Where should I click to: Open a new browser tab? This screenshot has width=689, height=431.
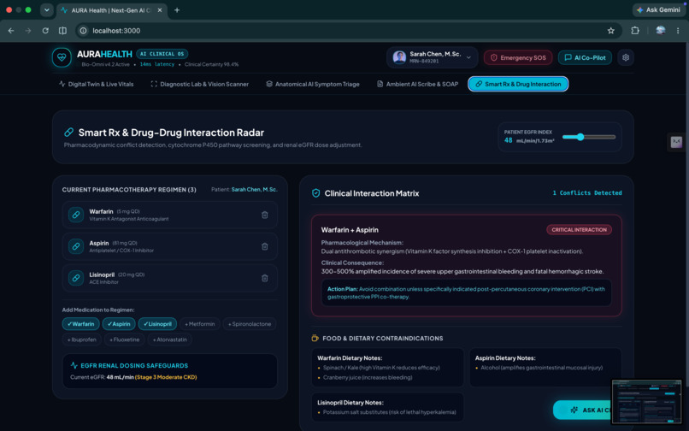coord(177,10)
